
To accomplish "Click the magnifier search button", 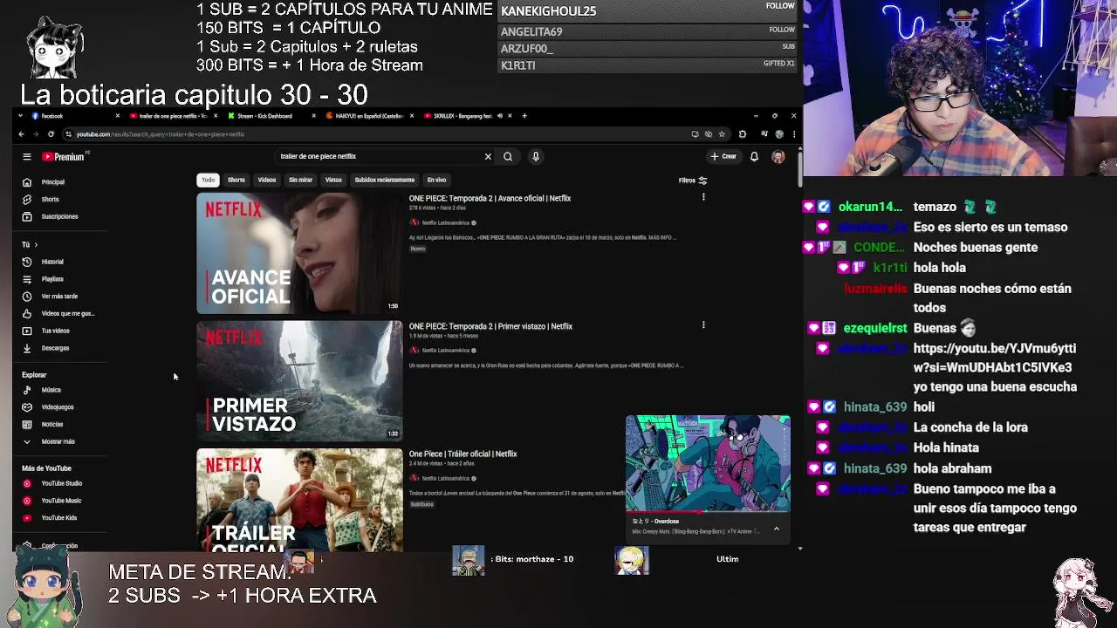I will click(x=508, y=156).
